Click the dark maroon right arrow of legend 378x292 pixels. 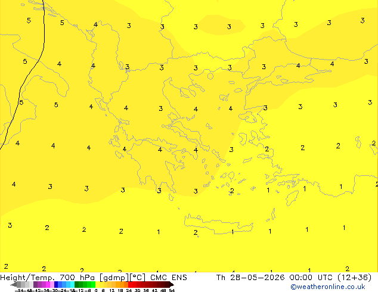171,284
